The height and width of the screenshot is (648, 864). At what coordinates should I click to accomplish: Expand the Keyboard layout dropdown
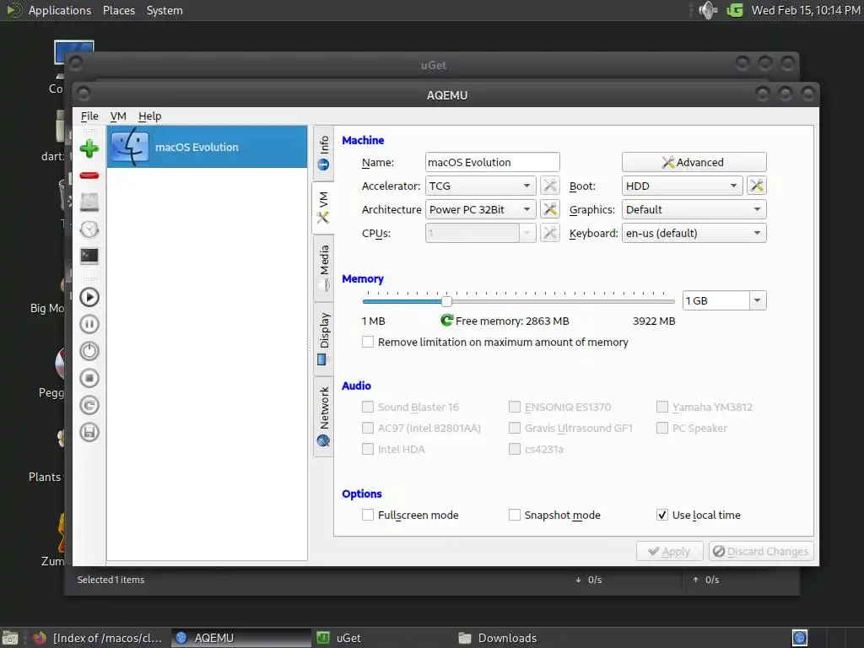(694, 233)
